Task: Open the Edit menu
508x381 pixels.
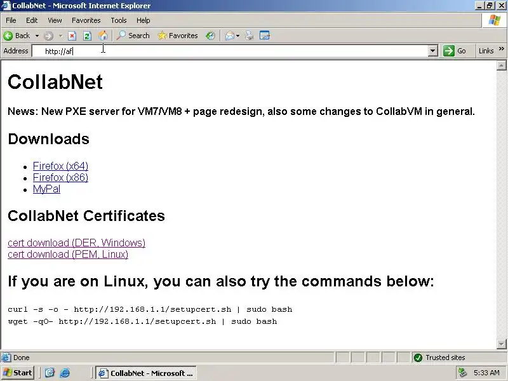Action: pos(32,20)
